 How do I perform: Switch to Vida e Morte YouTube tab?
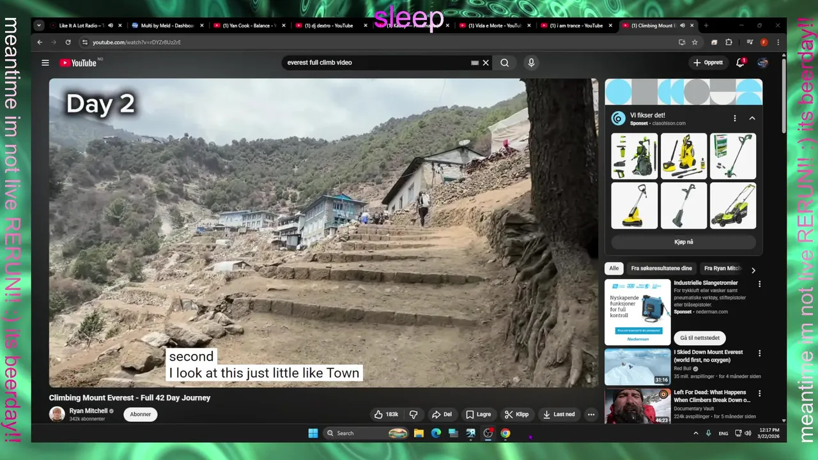pyautogui.click(x=494, y=26)
